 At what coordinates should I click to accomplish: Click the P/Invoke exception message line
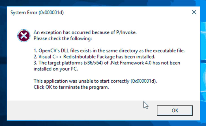(85, 32)
